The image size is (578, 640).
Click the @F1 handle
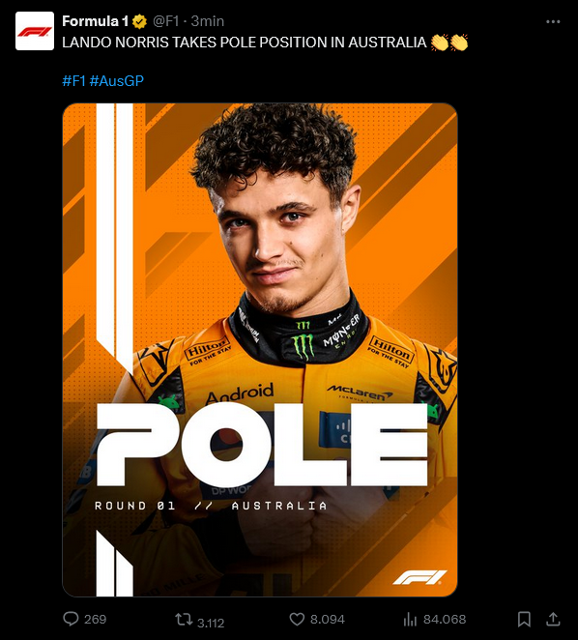coord(165,21)
